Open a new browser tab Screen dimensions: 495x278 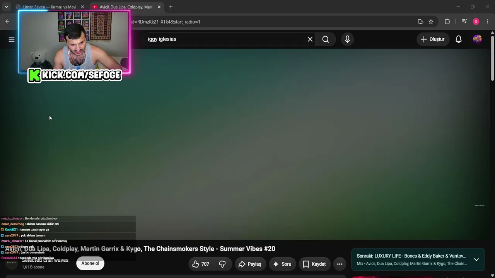coord(171,7)
